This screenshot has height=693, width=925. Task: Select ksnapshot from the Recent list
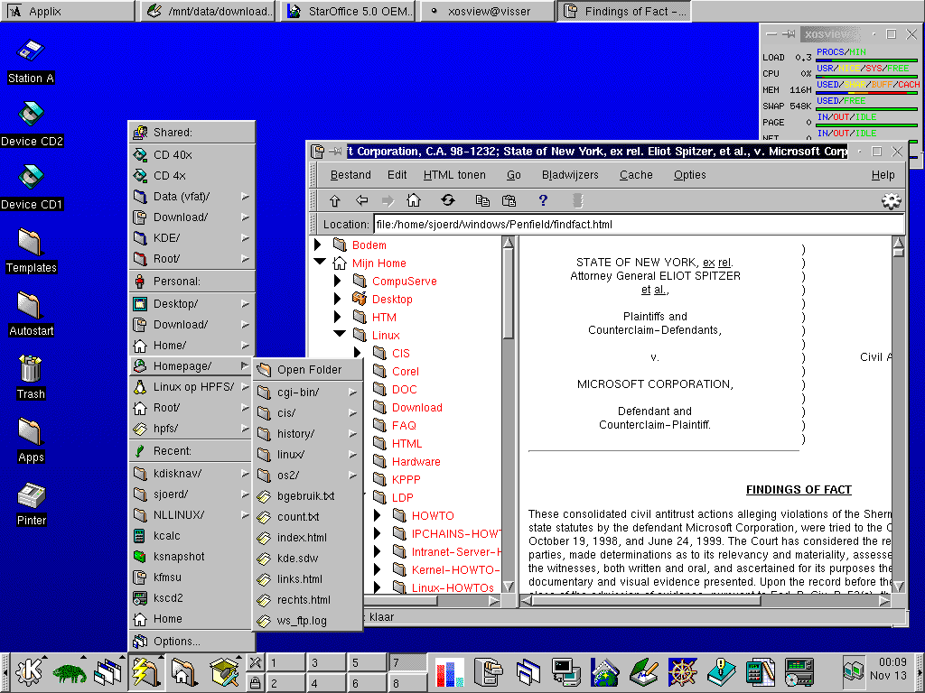coord(192,556)
